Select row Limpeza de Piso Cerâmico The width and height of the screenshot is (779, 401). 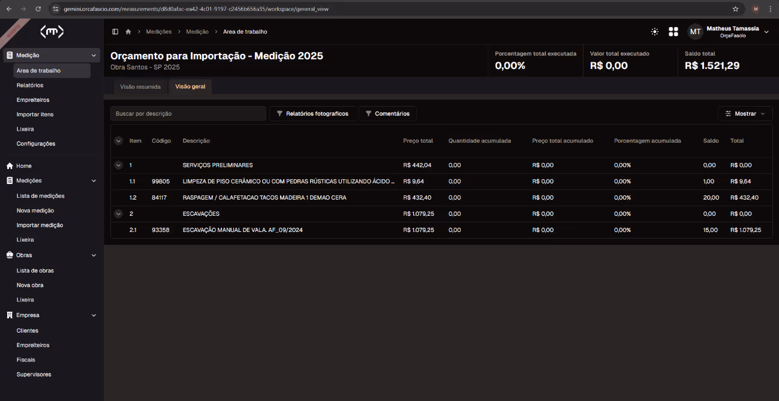441,182
